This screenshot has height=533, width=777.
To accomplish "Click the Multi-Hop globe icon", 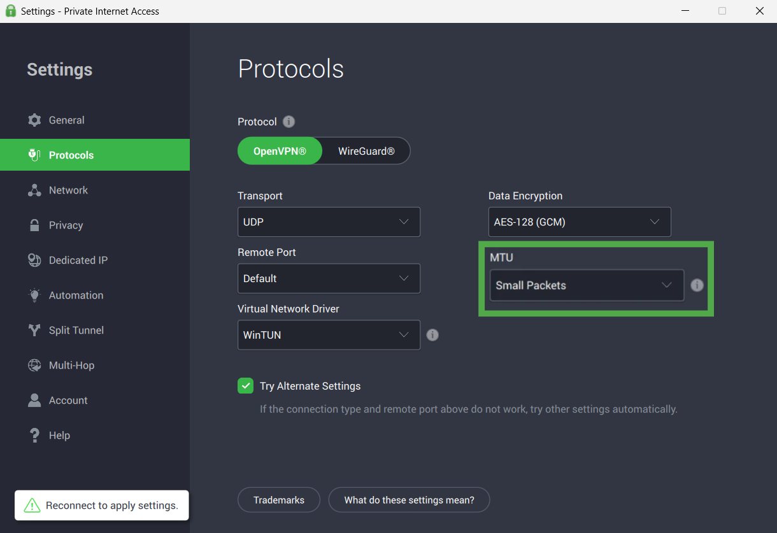I will (x=34, y=365).
